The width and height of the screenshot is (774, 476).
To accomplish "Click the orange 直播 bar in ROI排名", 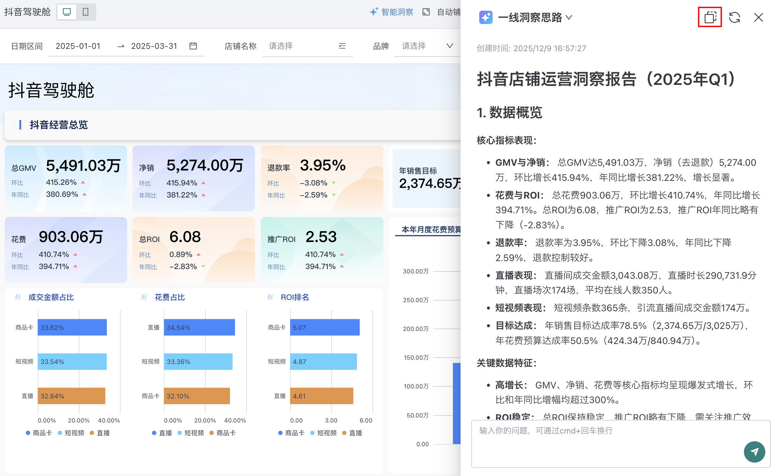I will [321, 396].
